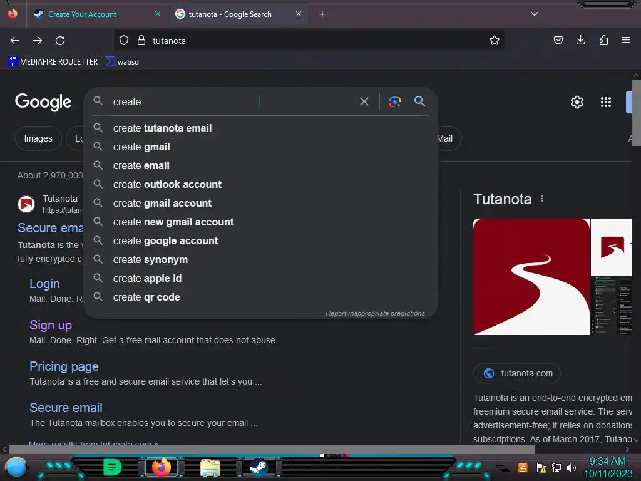Choose suggestion create gmail
641x481 pixels.
click(x=260, y=147)
